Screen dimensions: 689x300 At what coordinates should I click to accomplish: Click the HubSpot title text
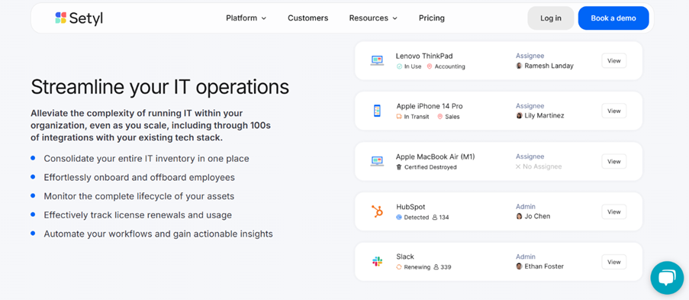(411, 207)
